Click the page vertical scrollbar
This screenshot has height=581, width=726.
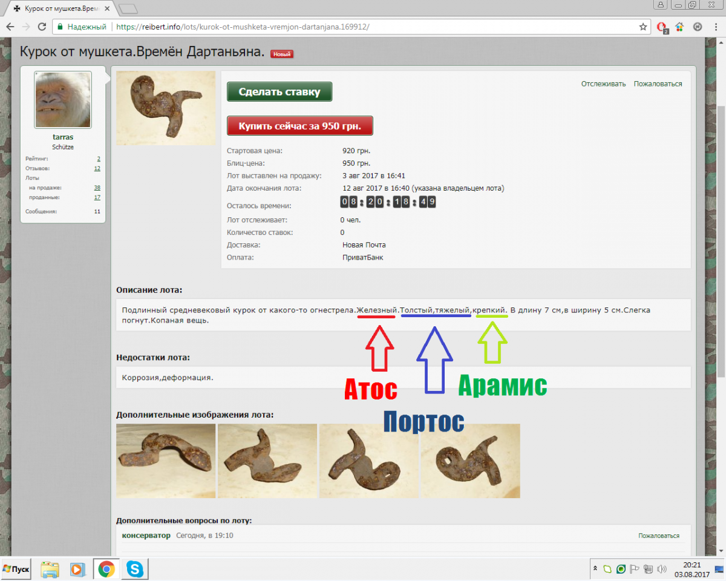[x=721, y=242]
